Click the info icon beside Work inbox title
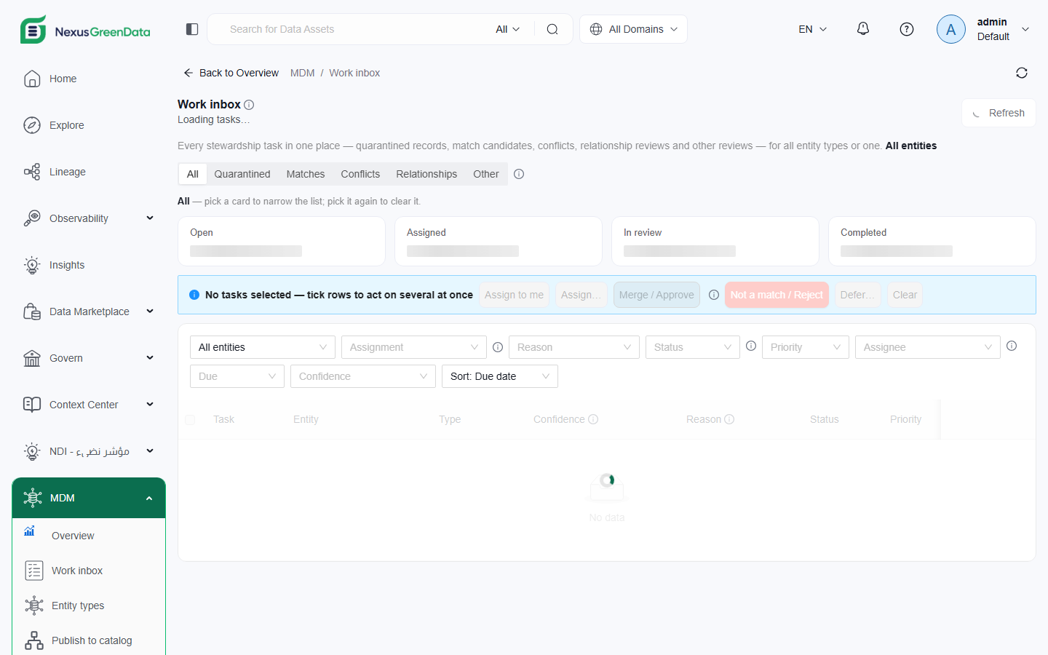This screenshot has height=655, width=1048. 249,105
